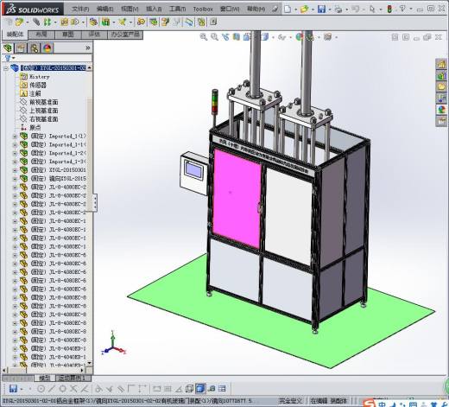Click the magenta door panel on the cabinet
Viewport: 449px width, 407px height.
click(x=237, y=198)
